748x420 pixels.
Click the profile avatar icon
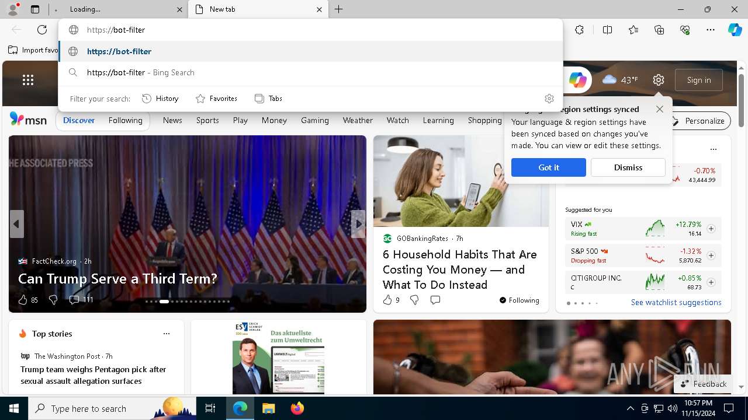[x=13, y=9]
